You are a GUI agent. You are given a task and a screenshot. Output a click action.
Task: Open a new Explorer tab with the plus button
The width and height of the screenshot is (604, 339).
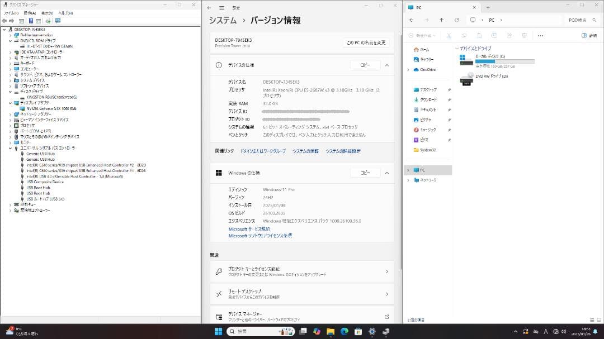coord(488,7)
